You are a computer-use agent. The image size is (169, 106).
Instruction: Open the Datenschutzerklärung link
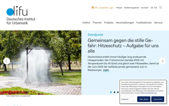148,93
